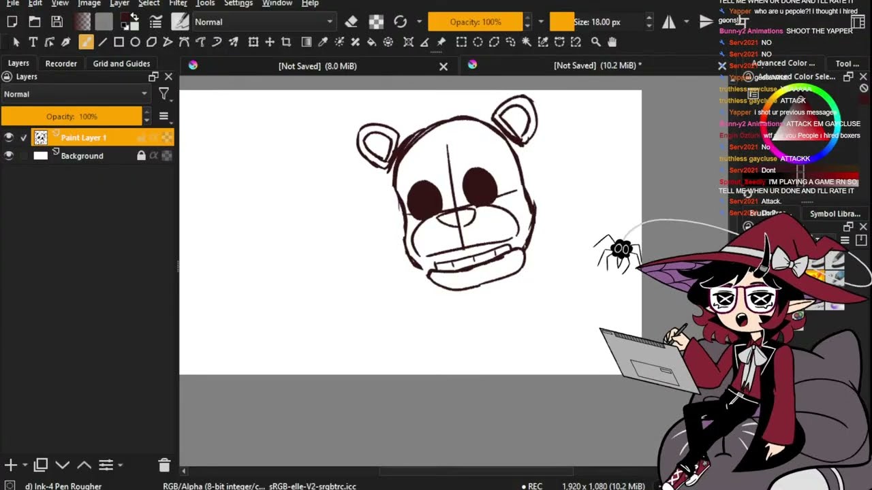Select the Freehand Brush tool
This screenshot has width=872, height=490.
86,42
